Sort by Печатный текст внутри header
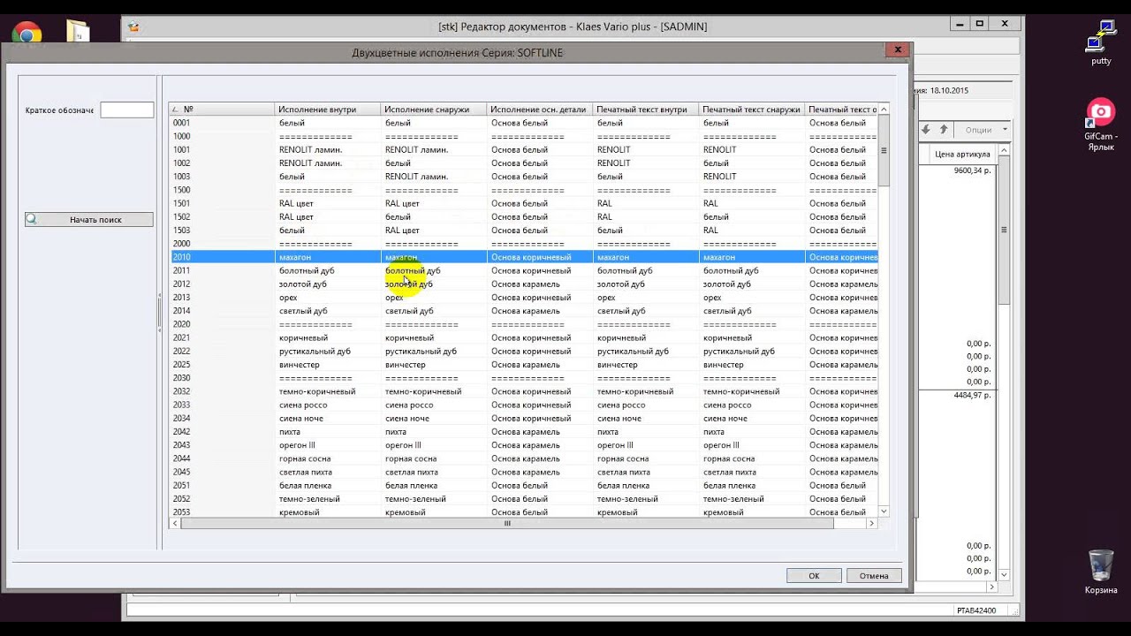The height and width of the screenshot is (636, 1131). (x=646, y=110)
